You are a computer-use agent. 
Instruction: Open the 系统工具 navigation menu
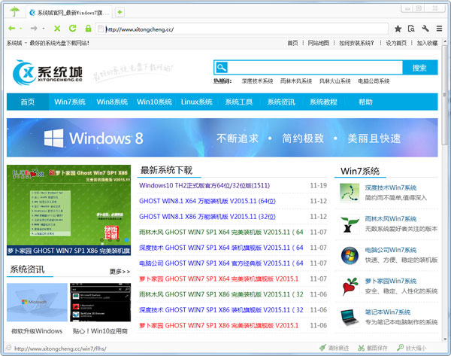click(239, 102)
